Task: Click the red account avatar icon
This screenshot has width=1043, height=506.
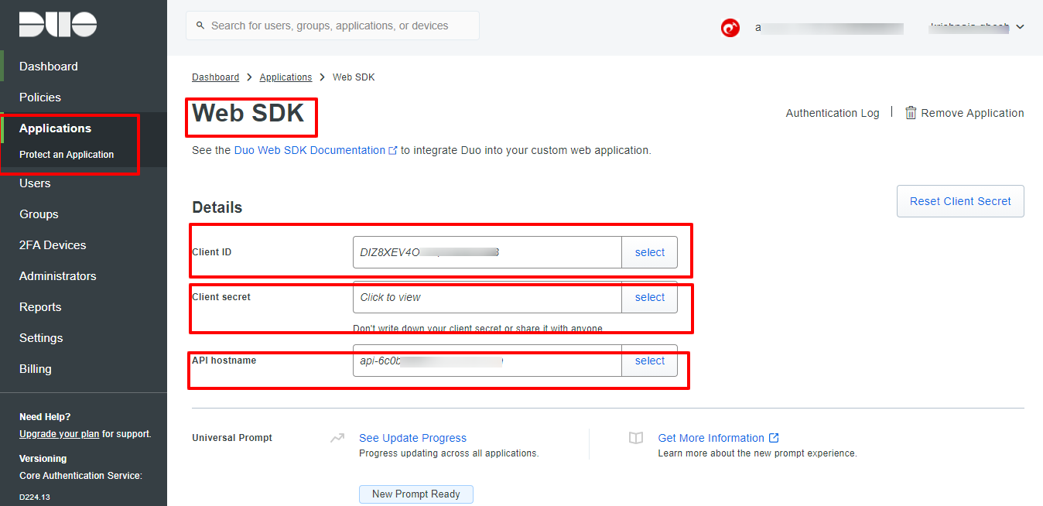Action: (730, 28)
